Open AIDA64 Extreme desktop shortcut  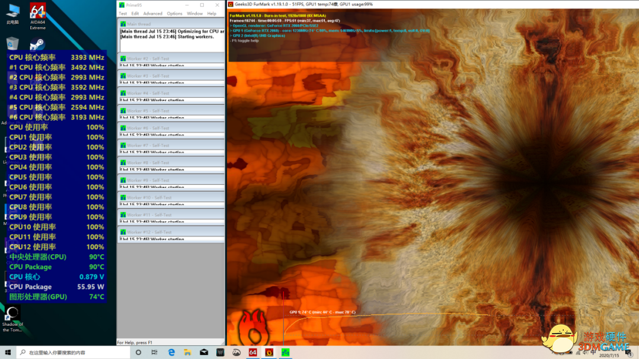pos(37,13)
